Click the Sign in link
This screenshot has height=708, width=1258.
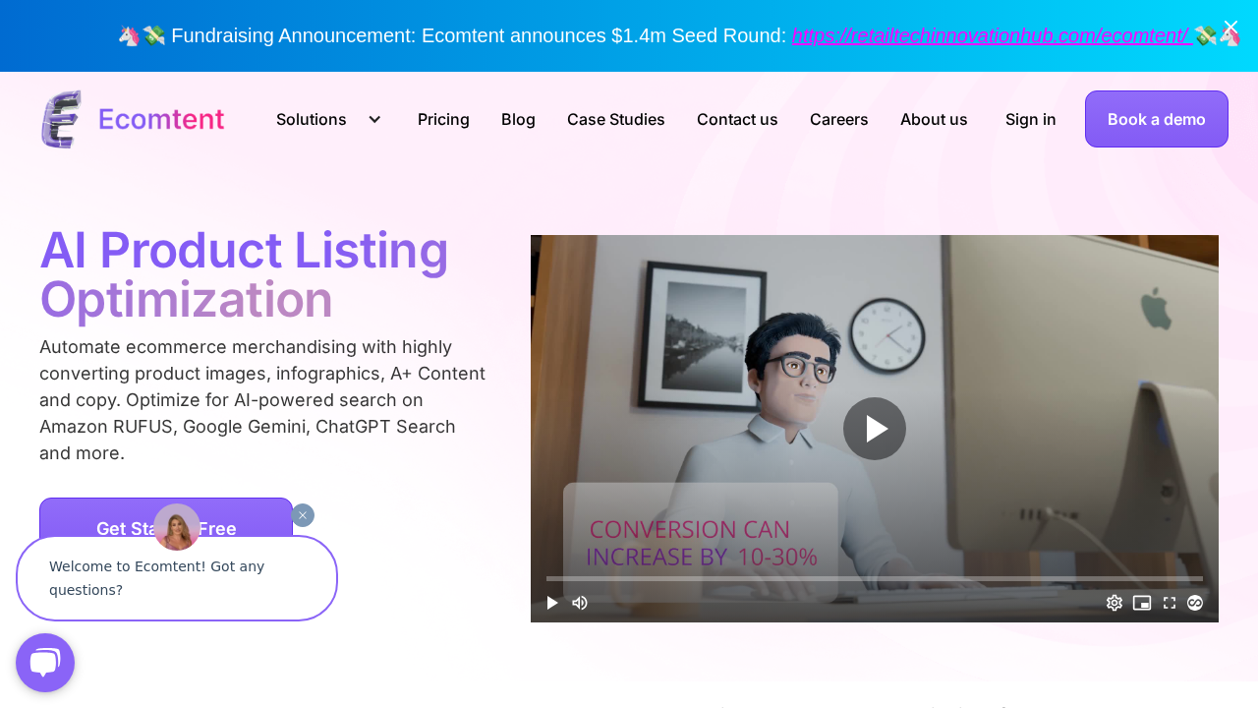click(1031, 119)
